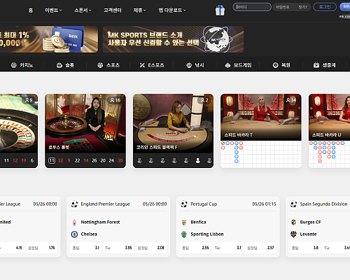Open the MK SPORTS 브랜드 소개 banner
Viewport: 350px width, 280px height.
173,39
